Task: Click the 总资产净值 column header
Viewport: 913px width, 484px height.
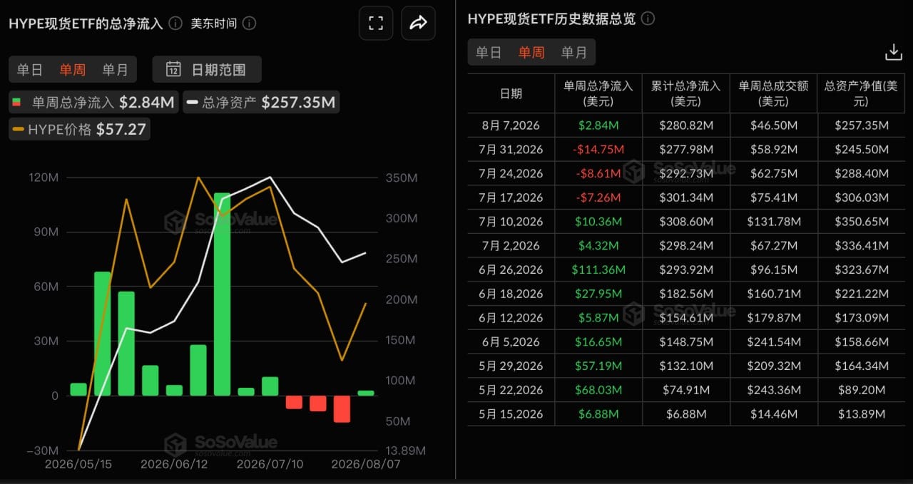Action: (x=861, y=93)
